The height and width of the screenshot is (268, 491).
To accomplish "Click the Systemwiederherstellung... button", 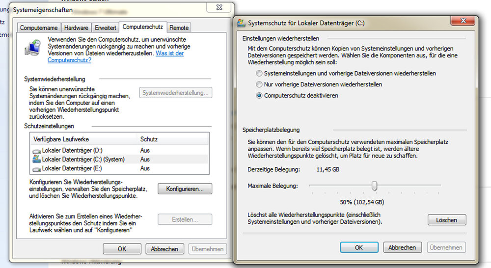I will pos(175,93).
